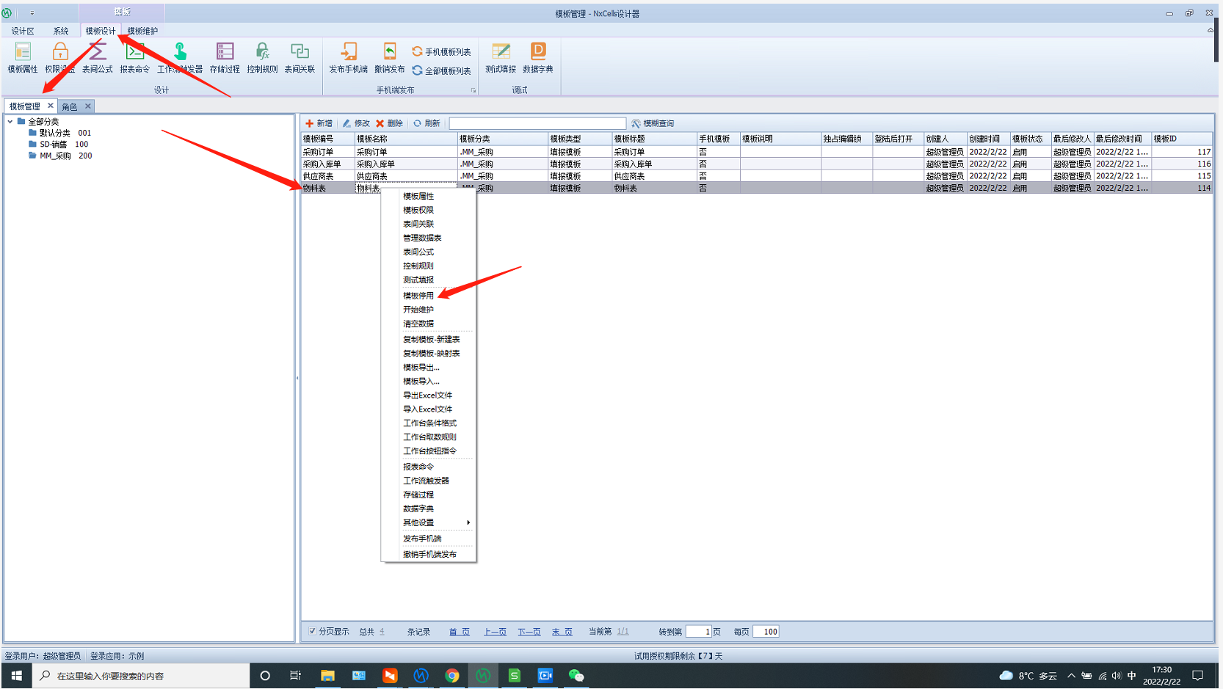This screenshot has height=689, width=1223.
Task: Click the 撤销发布 ribbon icon
Action: point(389,57)
